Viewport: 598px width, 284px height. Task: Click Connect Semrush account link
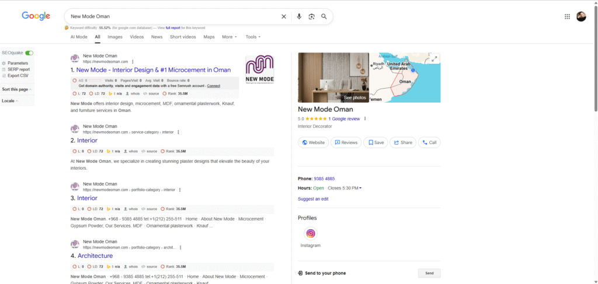[214, 86]
